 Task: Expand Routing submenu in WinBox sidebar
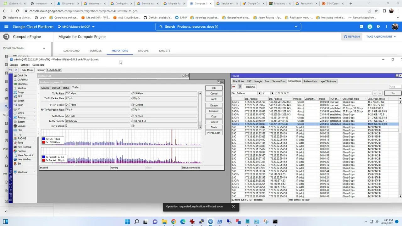click(x=34, y=118)
